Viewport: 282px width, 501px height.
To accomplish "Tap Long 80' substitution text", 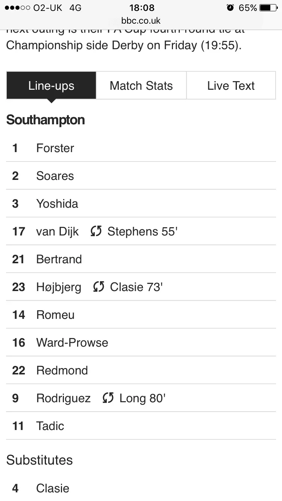I will pos(143,398).
